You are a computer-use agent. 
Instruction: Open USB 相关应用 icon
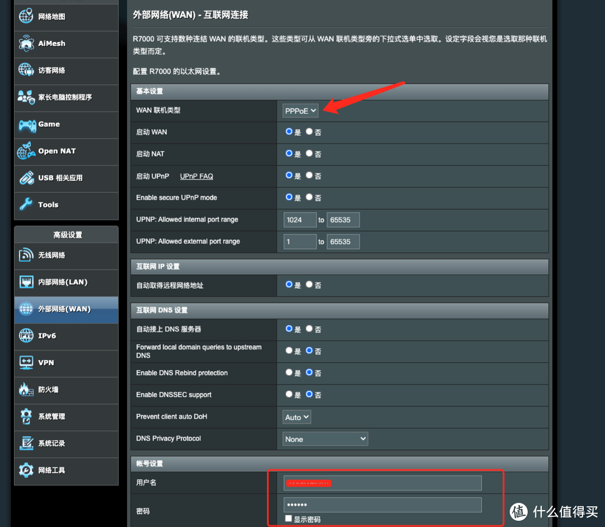point(26,178)
